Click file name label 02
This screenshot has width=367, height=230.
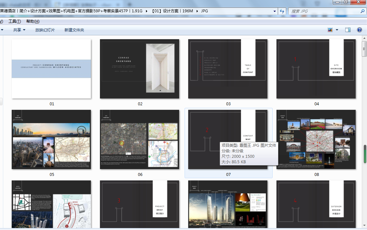[140, 104]
